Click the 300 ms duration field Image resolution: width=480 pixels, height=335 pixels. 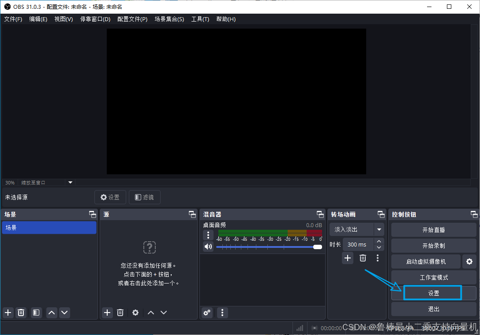tap(358, 245)
